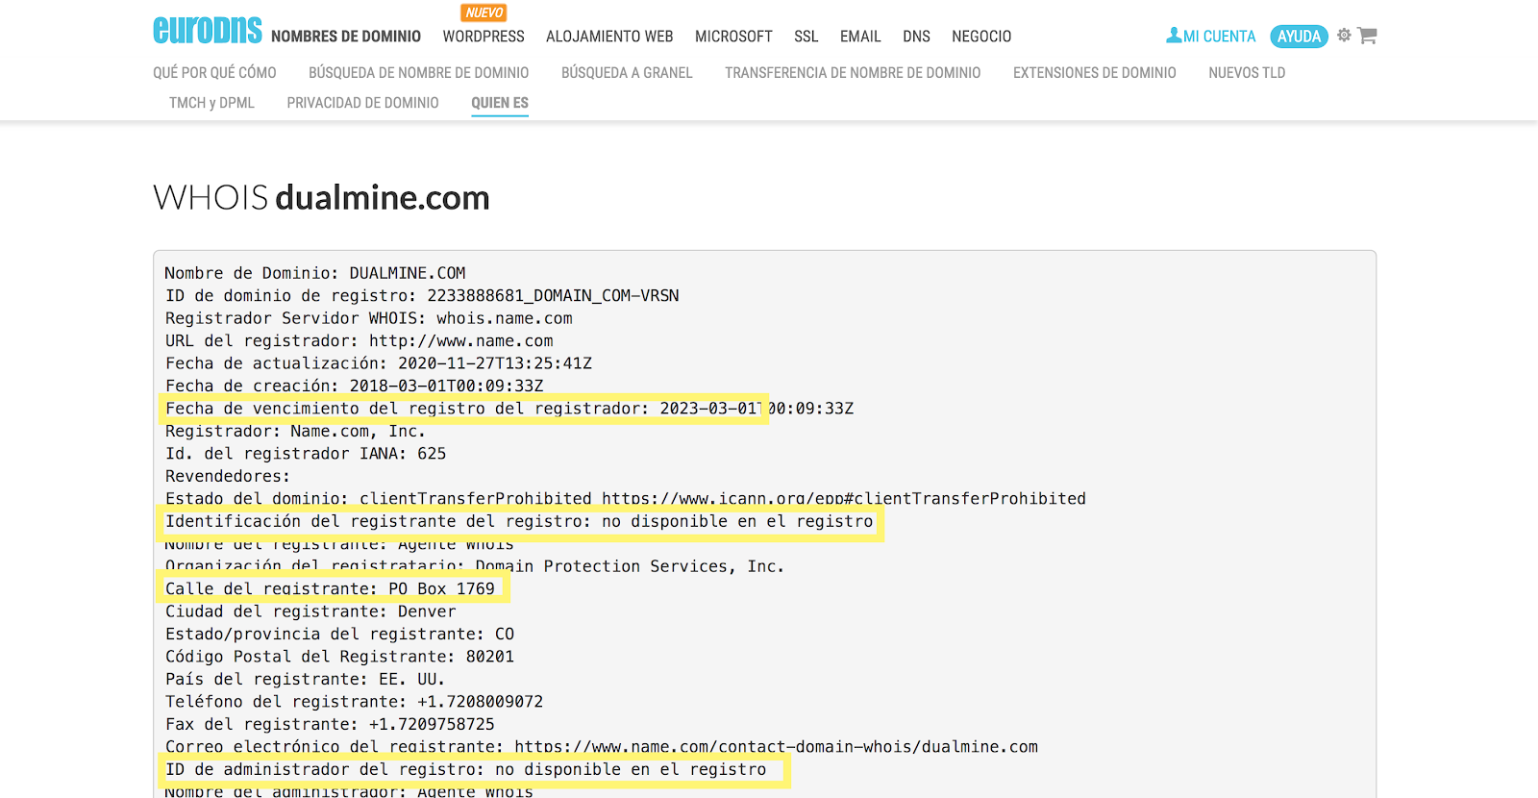This screenshot has width=1538, height=798.
Task: Select the QUIEN ES tab
Action: [500, 103]
